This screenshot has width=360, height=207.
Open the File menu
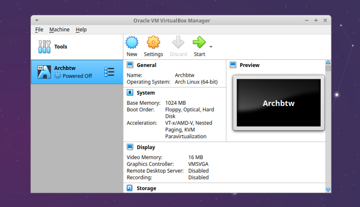point(39,29)
